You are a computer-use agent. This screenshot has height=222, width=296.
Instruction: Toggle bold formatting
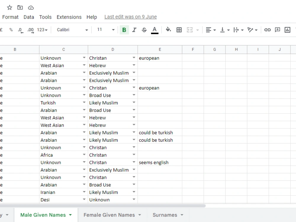pos(124,30)
